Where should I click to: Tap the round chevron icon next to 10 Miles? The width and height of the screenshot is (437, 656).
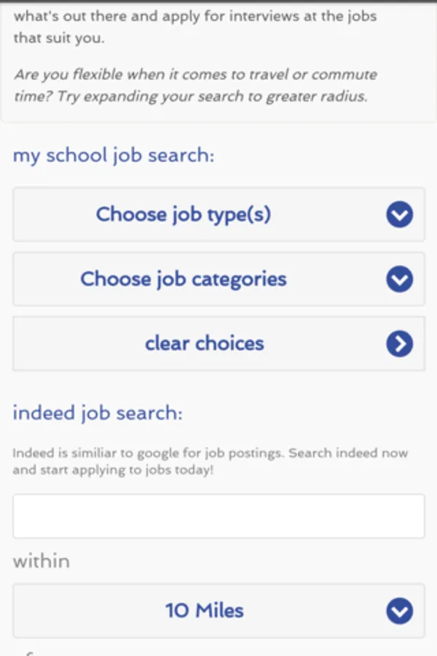tap(399, 611)
